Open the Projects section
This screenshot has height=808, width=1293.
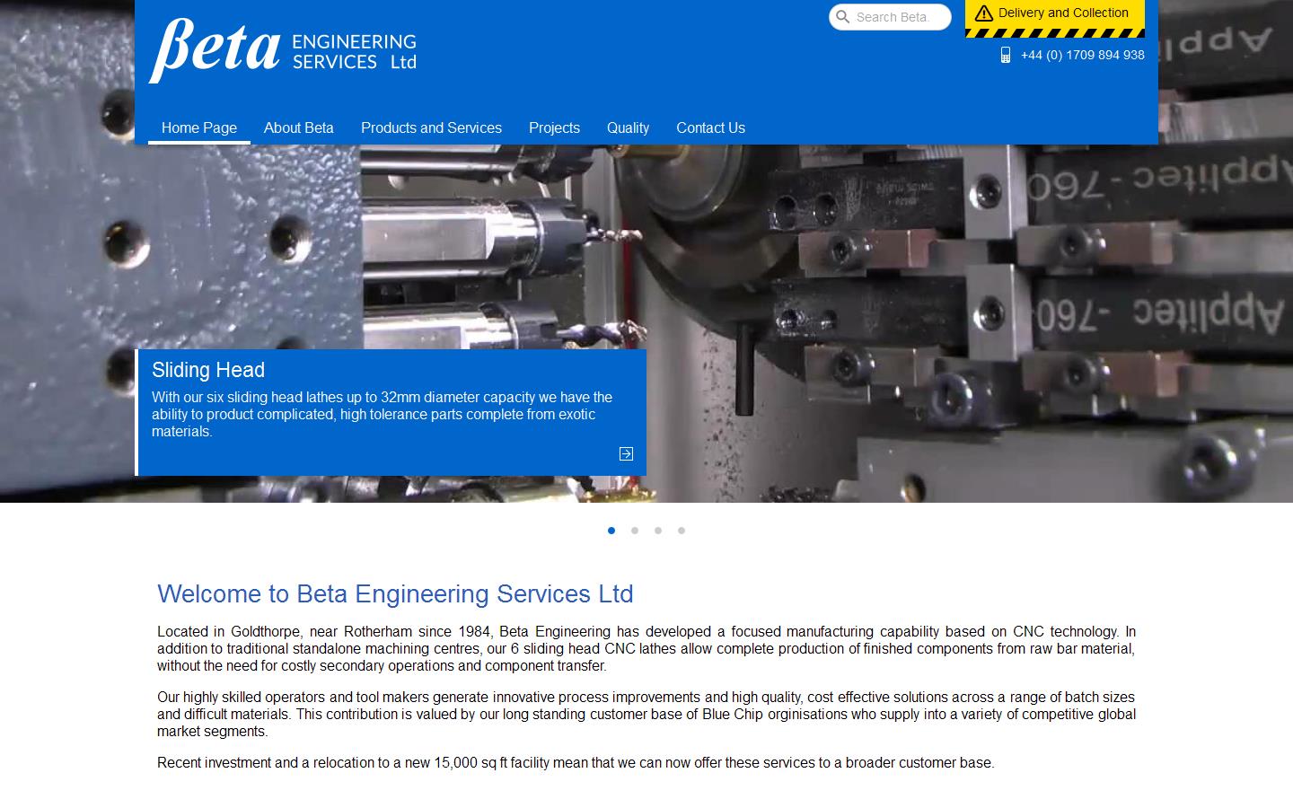point(554,127)
